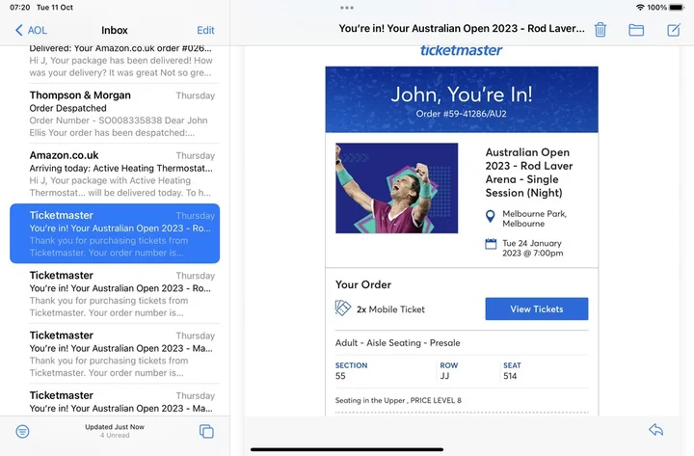Tap the tennis player event image
The width and height of the screenshot is (694, 456).
coord(396,188)
